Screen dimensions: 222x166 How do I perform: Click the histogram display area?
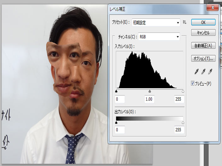150,70
